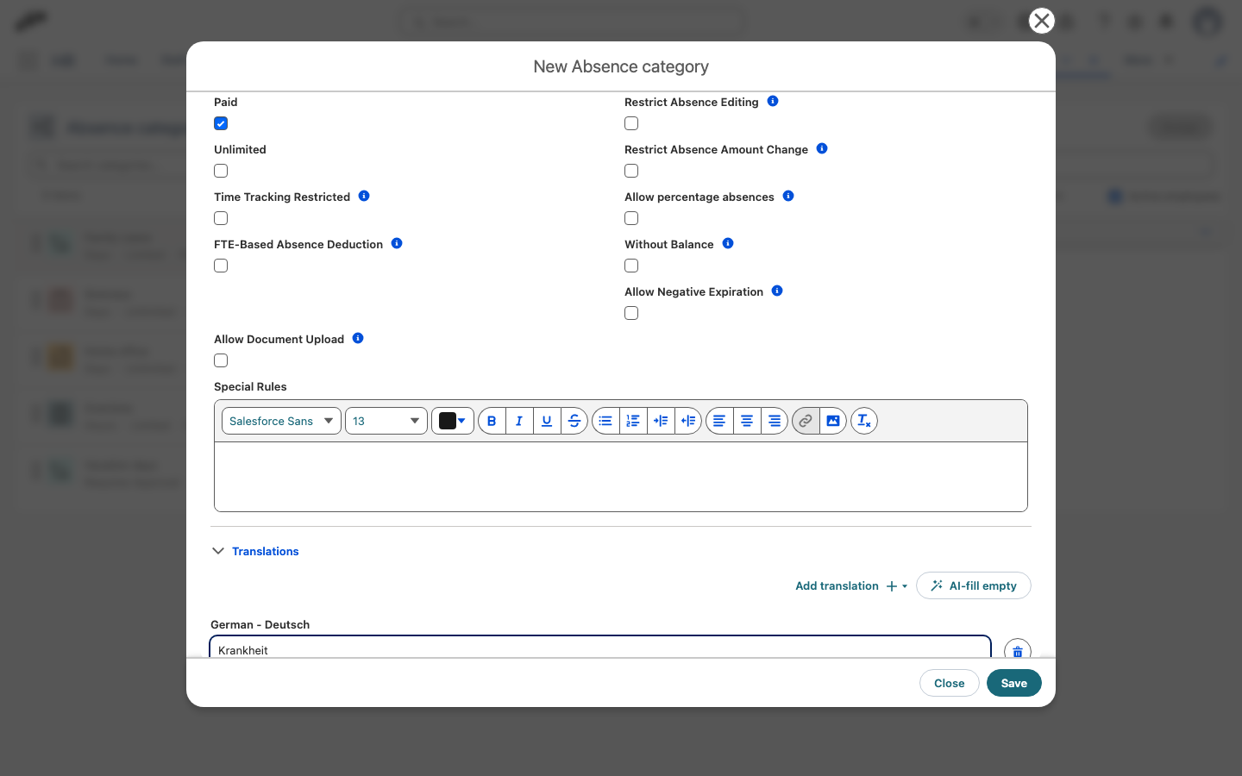This screenshot has width=1242, height=776.
Task: Show info for Time Tracking Restricted
Action: (x=364, y=196)
